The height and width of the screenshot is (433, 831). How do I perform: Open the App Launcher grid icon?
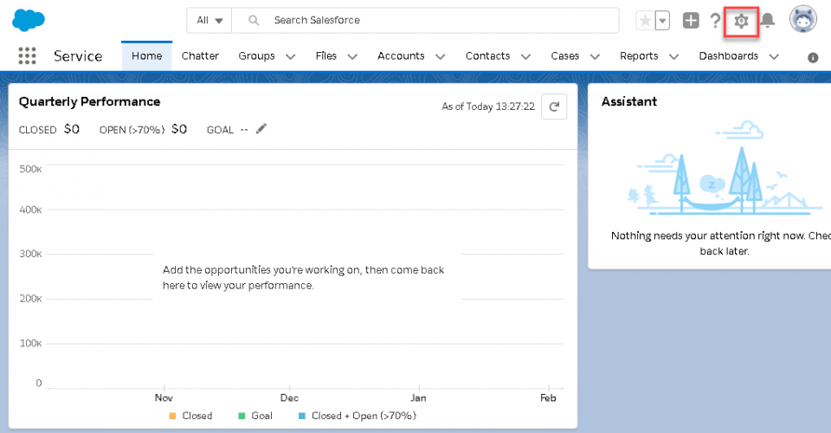(27, 56)
